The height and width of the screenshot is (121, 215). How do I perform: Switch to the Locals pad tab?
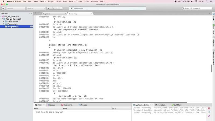52,105
